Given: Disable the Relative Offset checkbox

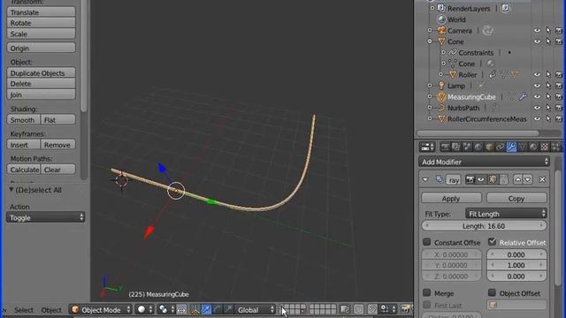Looking at the screenshot, I should pos(492,241).
